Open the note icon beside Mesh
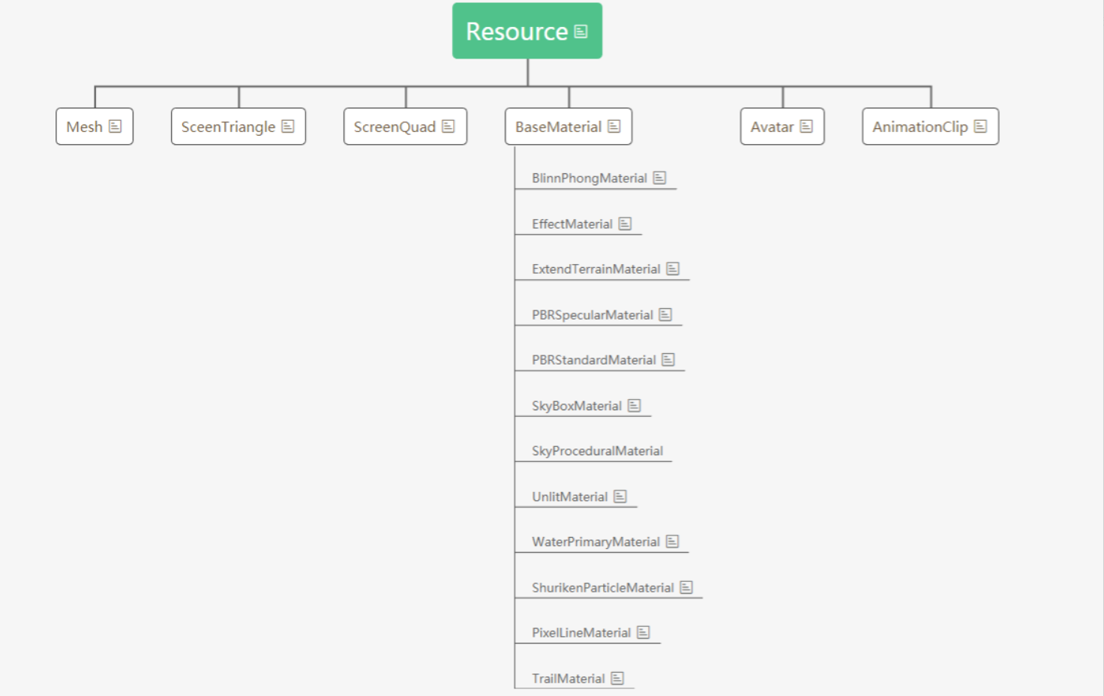This screenshot has height=696, width=1104. coord(115,126)
